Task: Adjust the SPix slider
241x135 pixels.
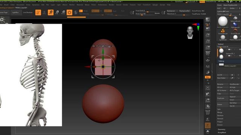Action: click(207, 24)
